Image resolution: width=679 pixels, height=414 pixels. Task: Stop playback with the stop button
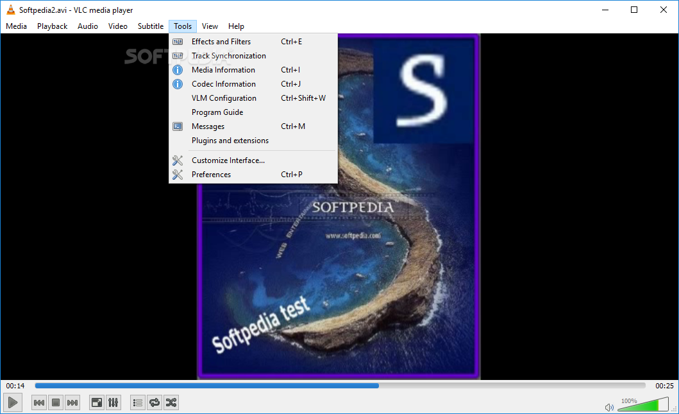55,402
